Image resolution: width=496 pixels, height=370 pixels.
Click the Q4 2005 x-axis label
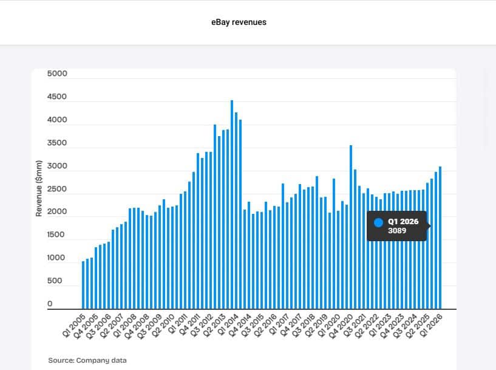pyautogui.click(x=87, y=326)
